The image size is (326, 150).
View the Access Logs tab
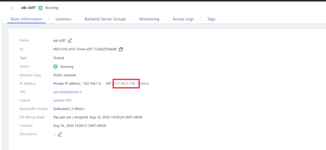tap(183, 19)
